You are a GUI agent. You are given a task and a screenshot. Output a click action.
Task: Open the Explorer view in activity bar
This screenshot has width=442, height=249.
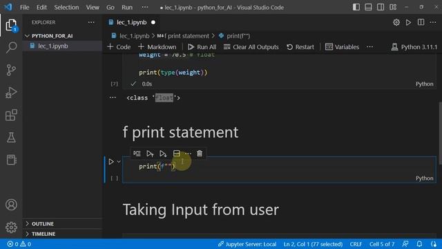[11, 25]
